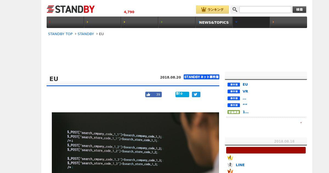Select the magnifier search icon
This screenshot has width=329, height=173.
tap(235, 10)
